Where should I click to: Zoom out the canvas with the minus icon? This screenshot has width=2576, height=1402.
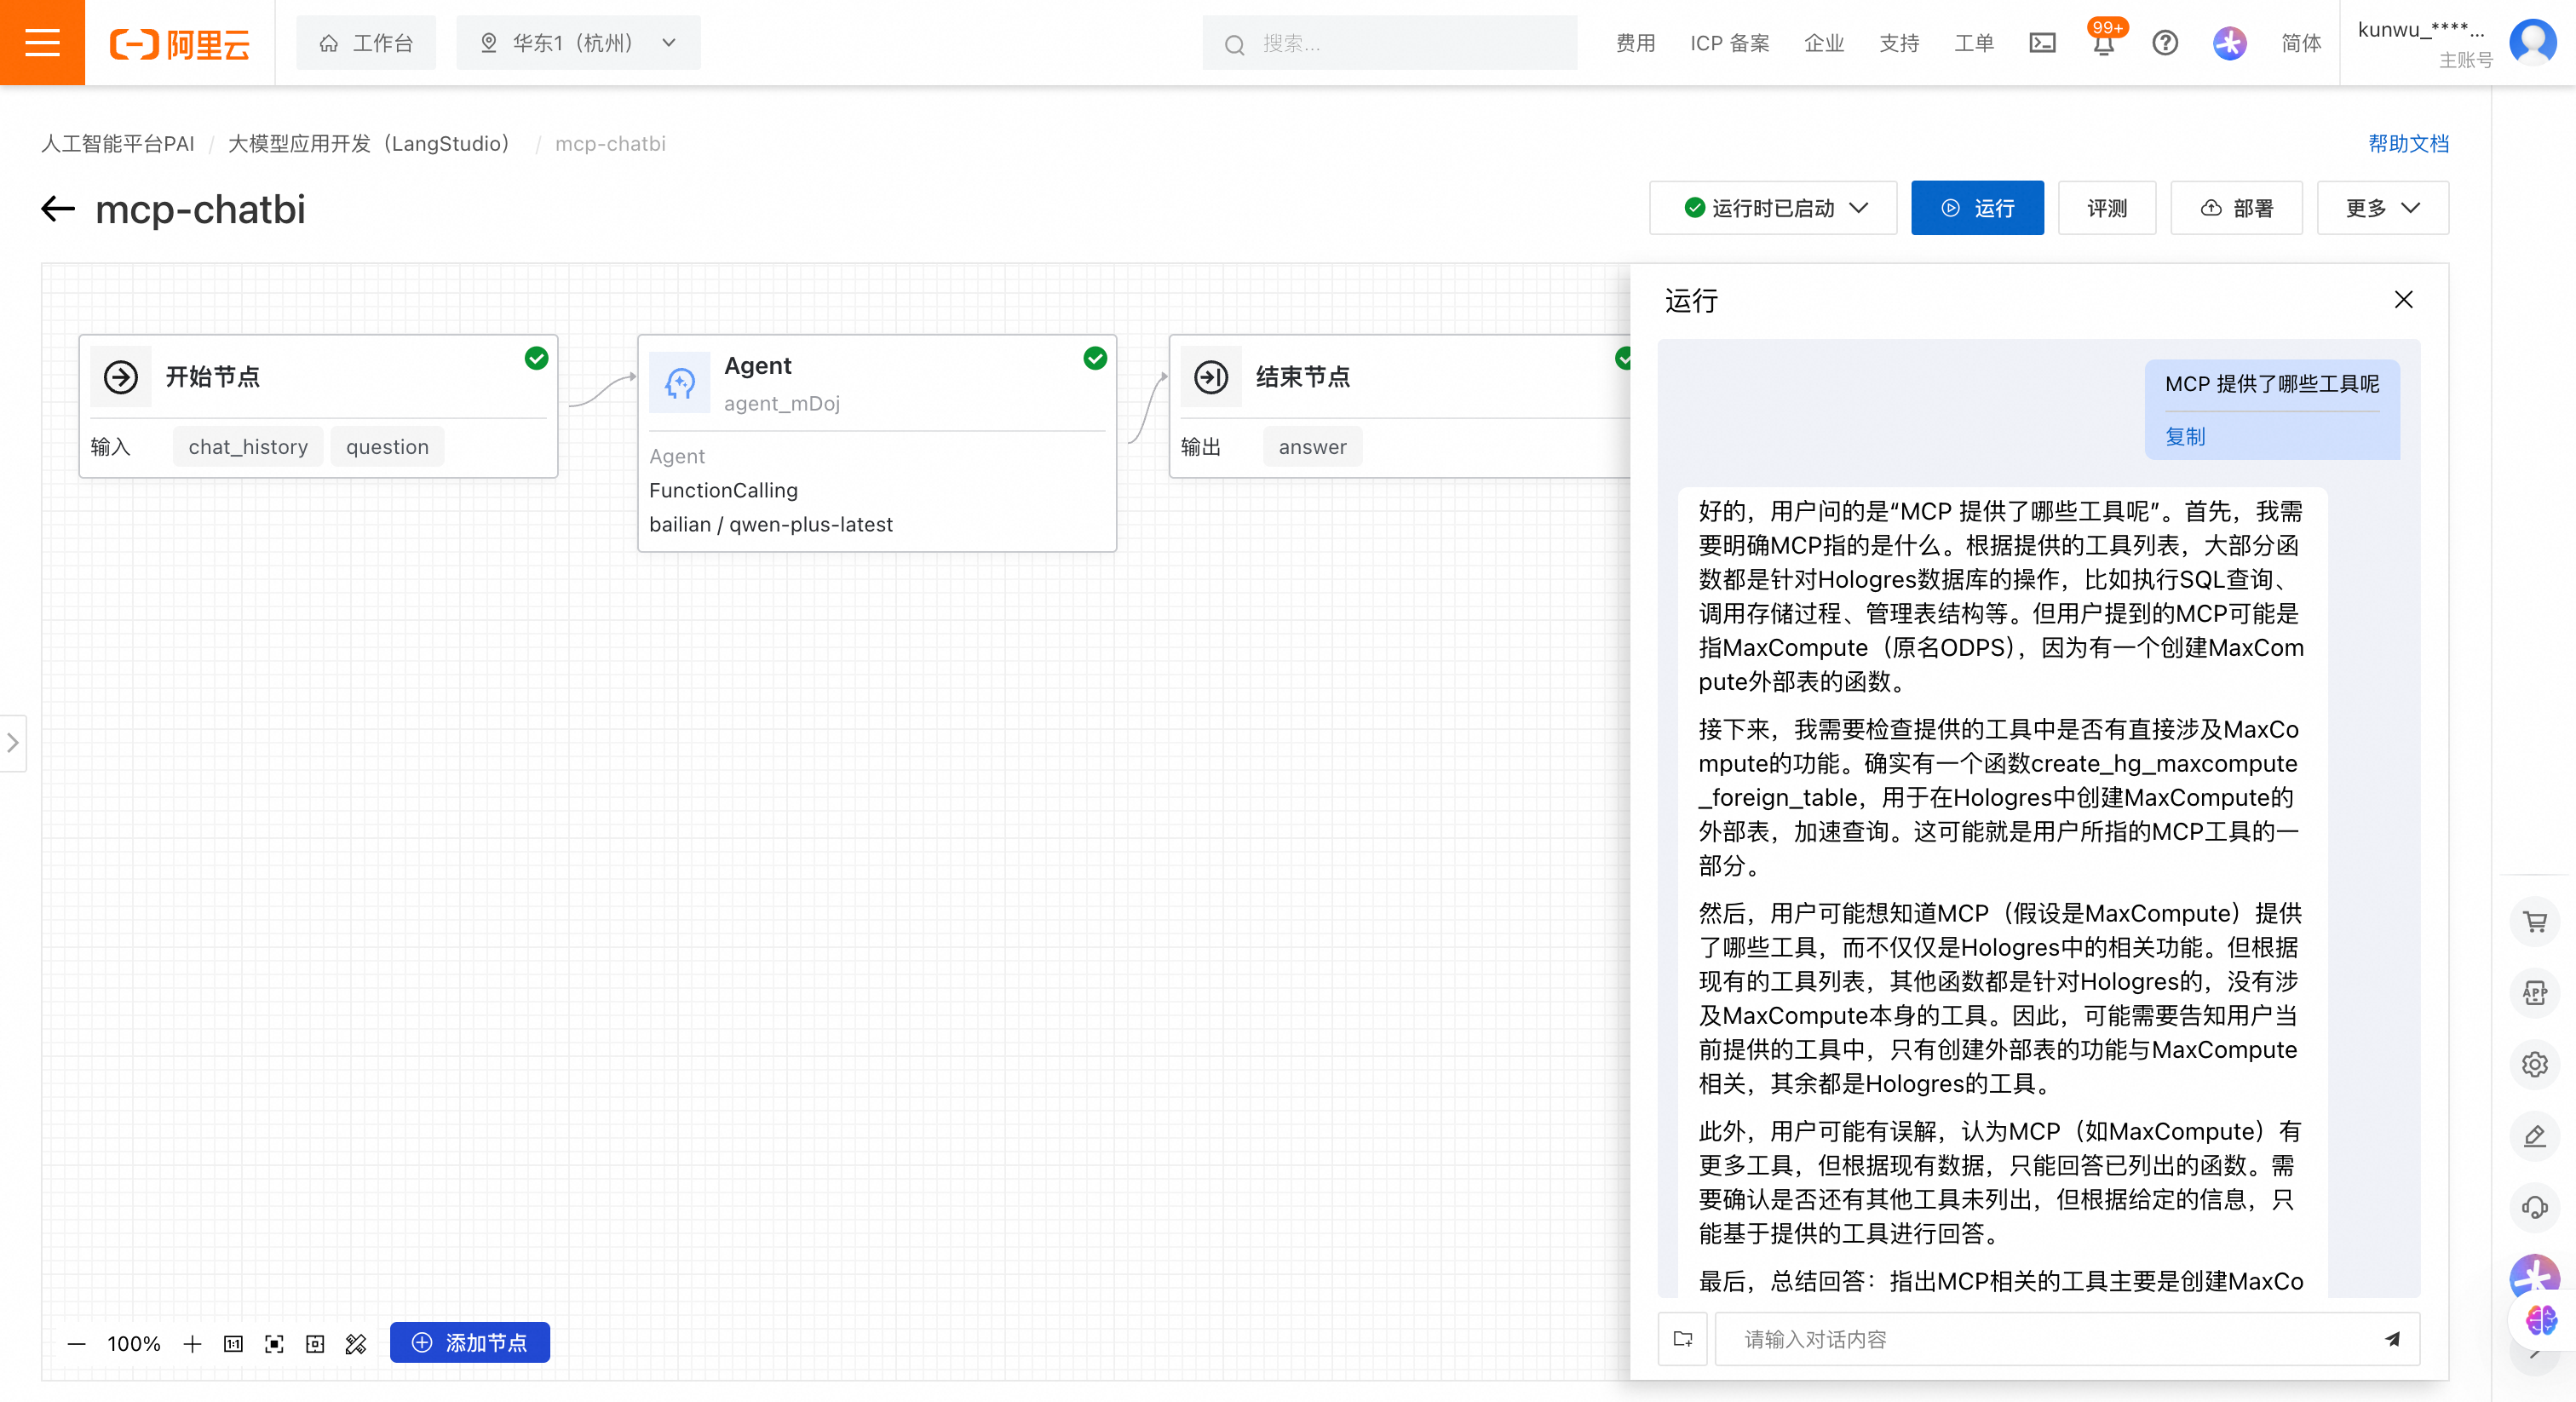click(76, 1344)
